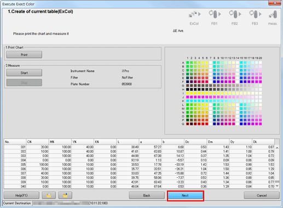This screenshot has height=208, width=283.
Task: Save data with folder-arrow icon button
Action: [65, 195]
